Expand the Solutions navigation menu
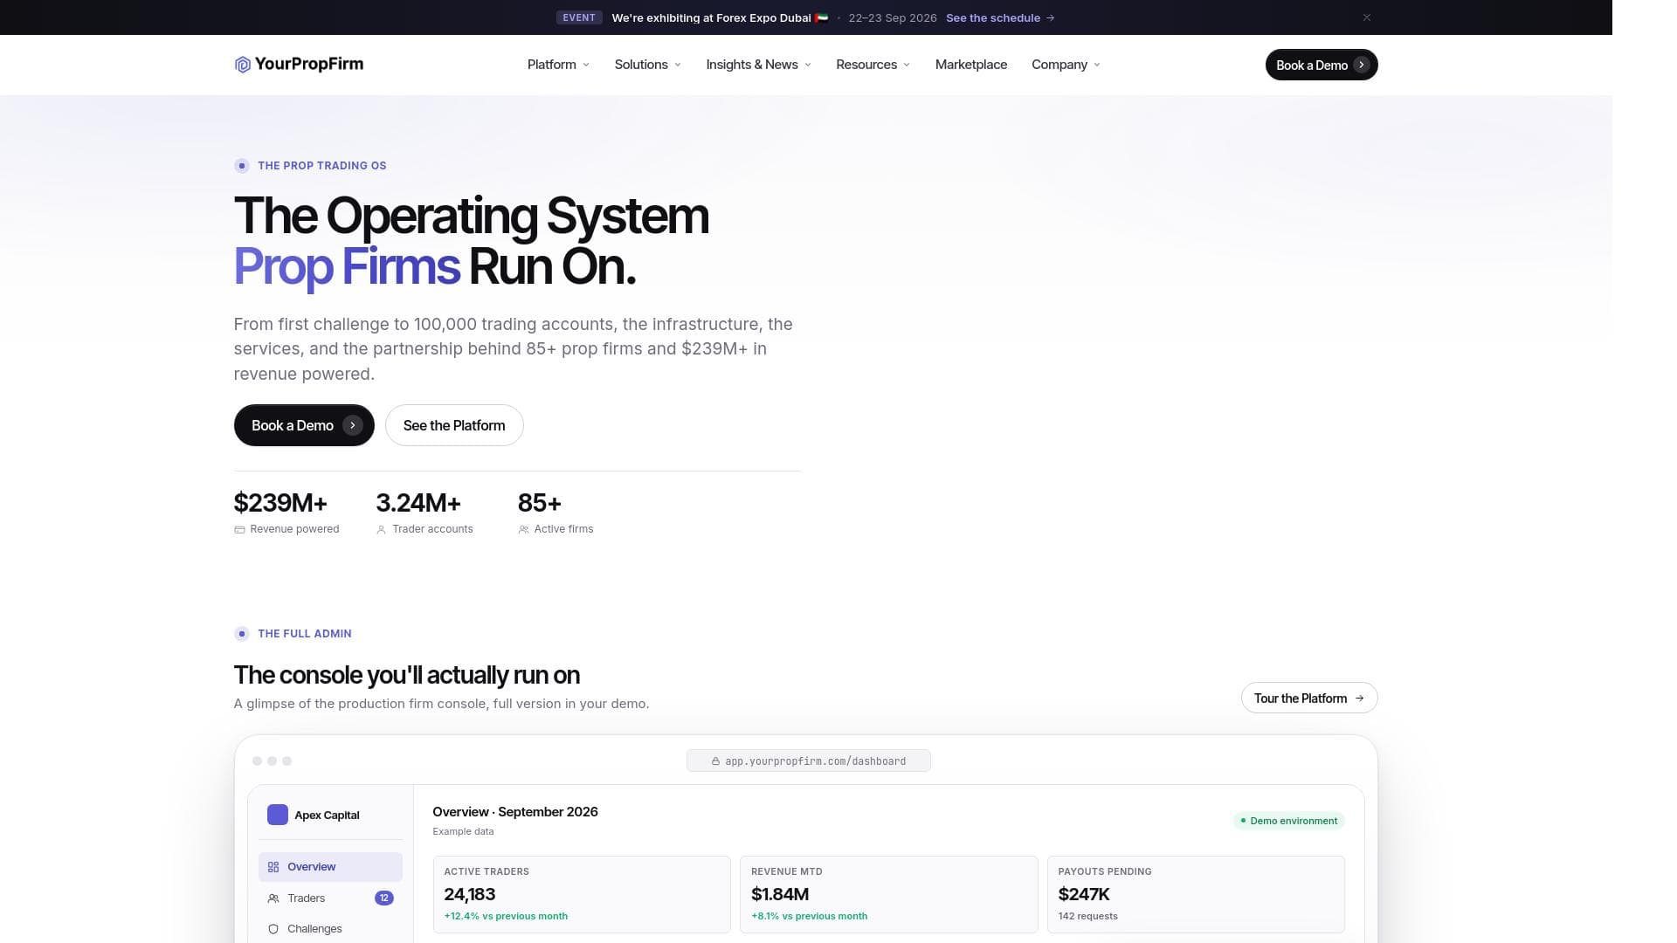The width and height of the screenshot is (1677, 943). 647,65
